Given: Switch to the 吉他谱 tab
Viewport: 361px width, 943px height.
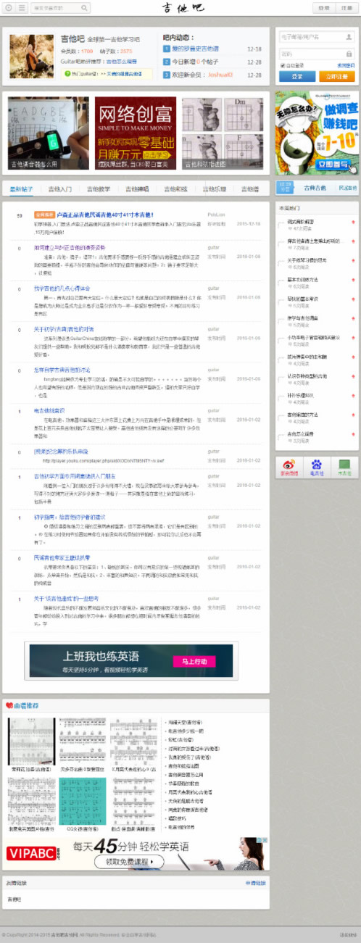Looking at the screenshot, I should 249,188.
